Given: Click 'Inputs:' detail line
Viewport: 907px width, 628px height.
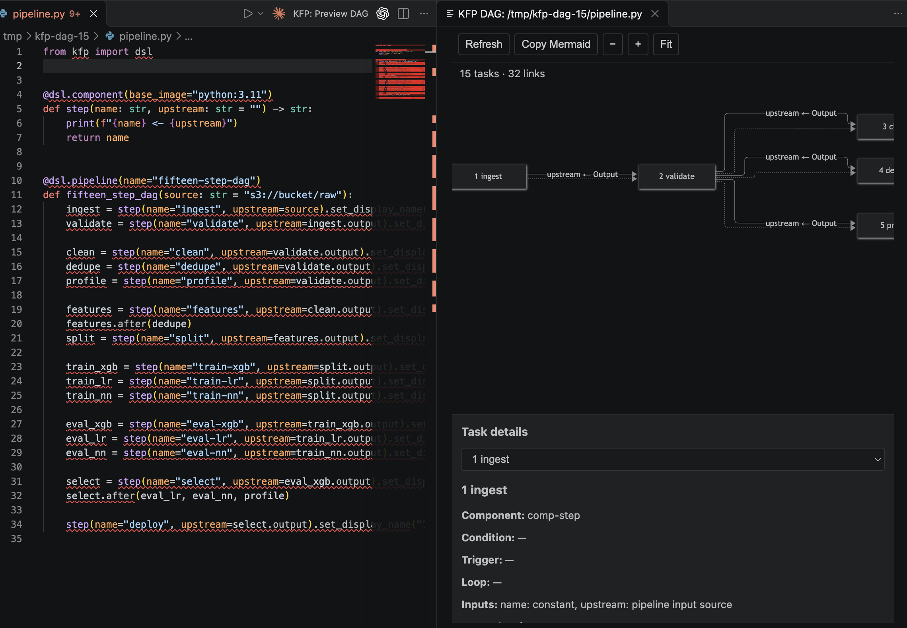Looking at the screenshot, I should point(596,605).
